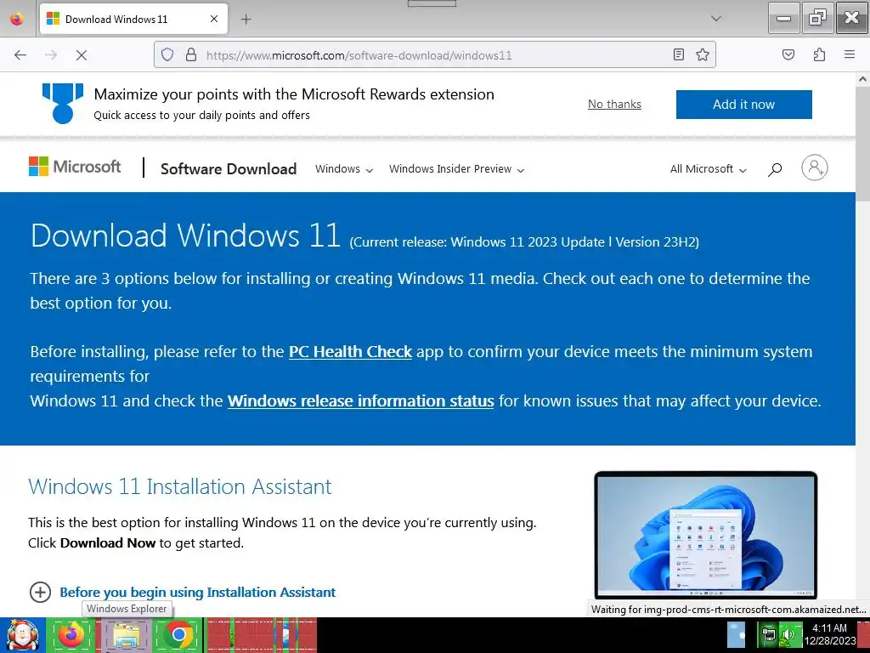Launch Google Chrome from the taskbar
This screenshot has width=870, height=653.
coord(178,635)
